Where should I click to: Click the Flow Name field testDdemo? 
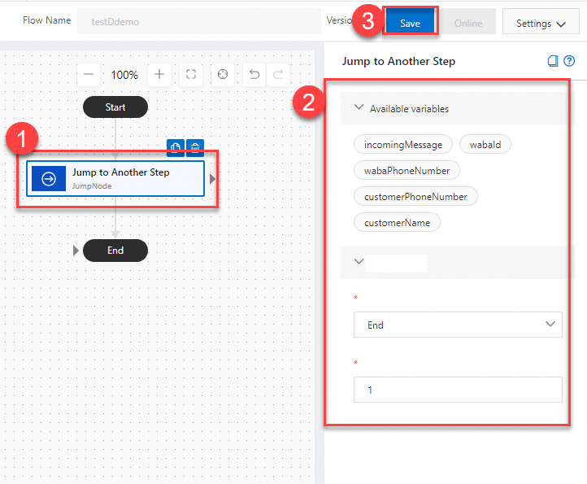(199, 22)
